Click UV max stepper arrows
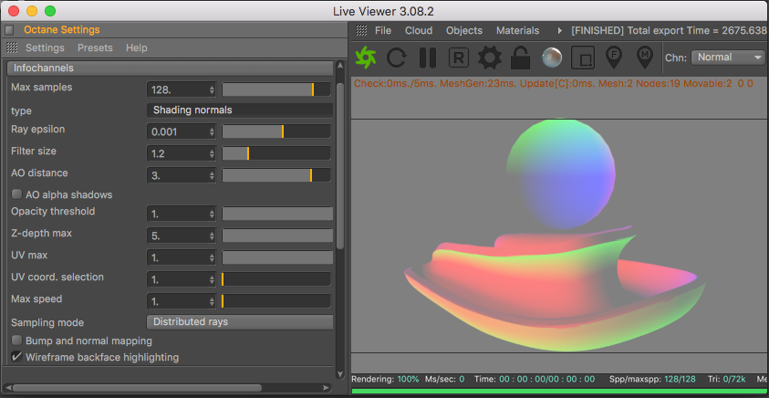Screen dimensions: 769x398 coord(212,257)
